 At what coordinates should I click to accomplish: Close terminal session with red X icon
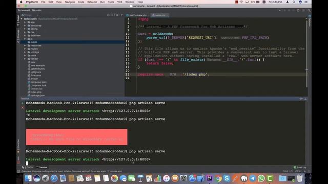23,108
